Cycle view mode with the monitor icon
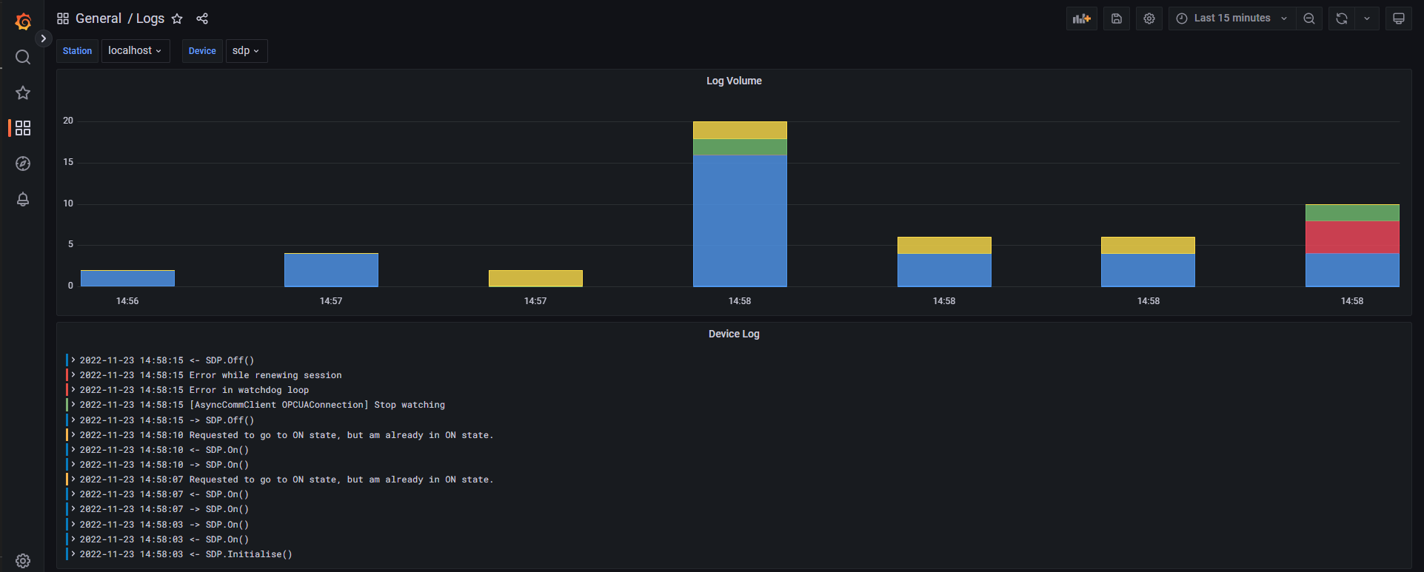Viewport: 1424px width, 572px height. (x=1399, y=18)
